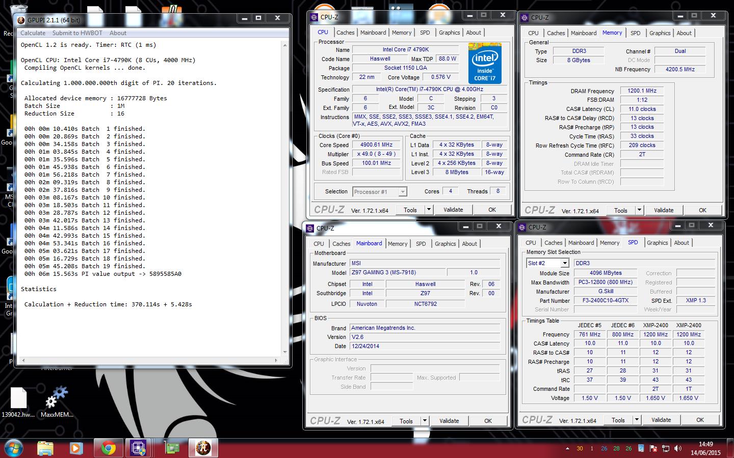This screenshot has width=734, height=458.
Task: Open the network tray icon
Action: [x=666, y=448]
